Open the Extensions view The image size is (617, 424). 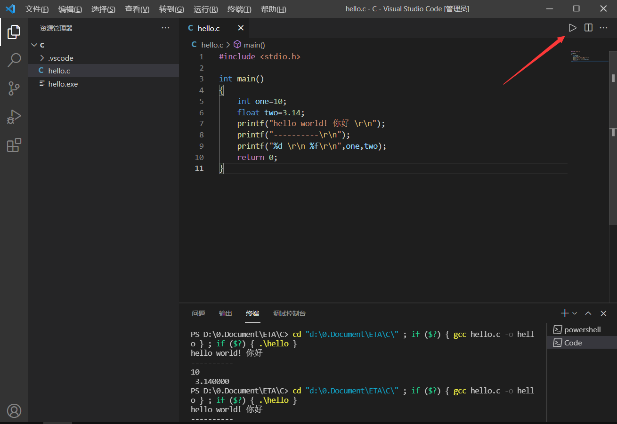click(x=14, y=144)
